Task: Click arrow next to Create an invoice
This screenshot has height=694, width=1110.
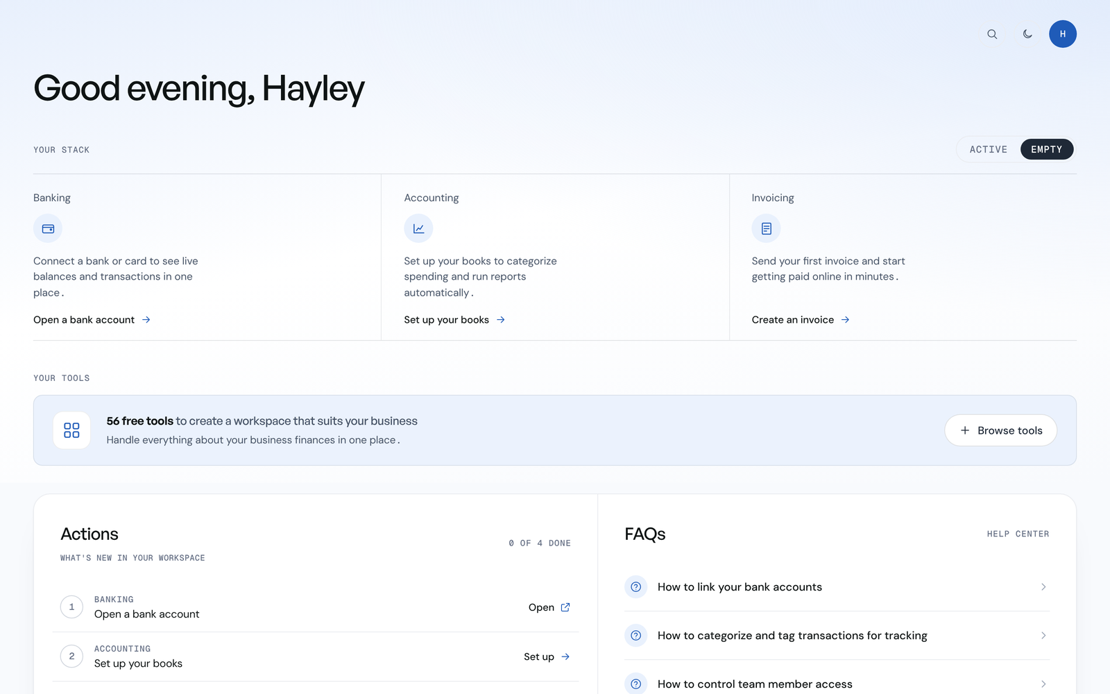Action: click(846, 320)
